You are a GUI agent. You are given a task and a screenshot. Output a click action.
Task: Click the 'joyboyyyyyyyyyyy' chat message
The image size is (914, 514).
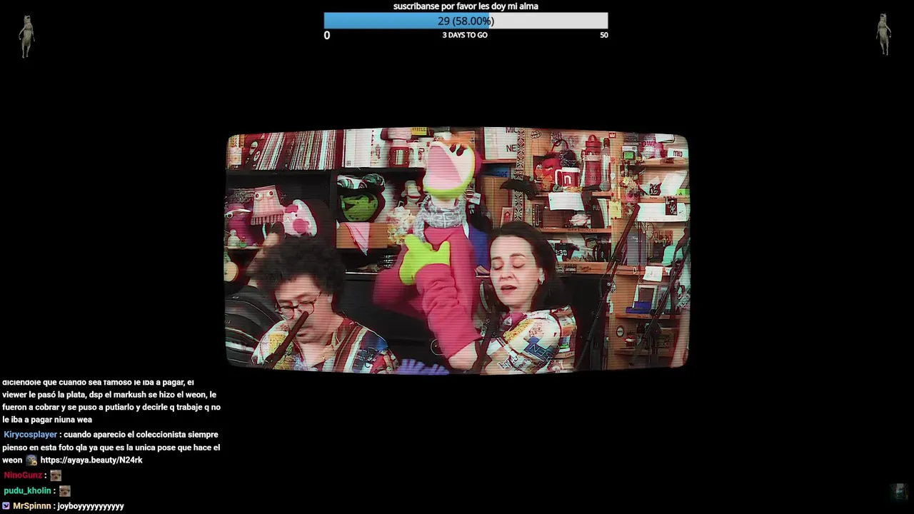[91, 506]
